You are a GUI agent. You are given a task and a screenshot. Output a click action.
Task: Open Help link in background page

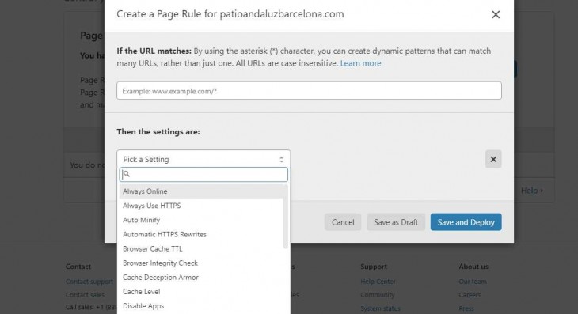coord(531,191)
